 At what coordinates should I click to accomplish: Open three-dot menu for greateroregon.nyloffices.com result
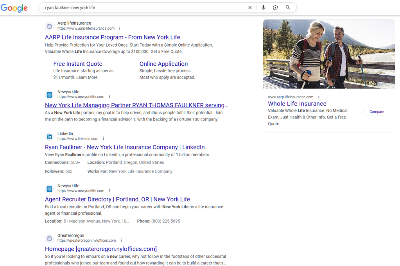click(121, 241)
